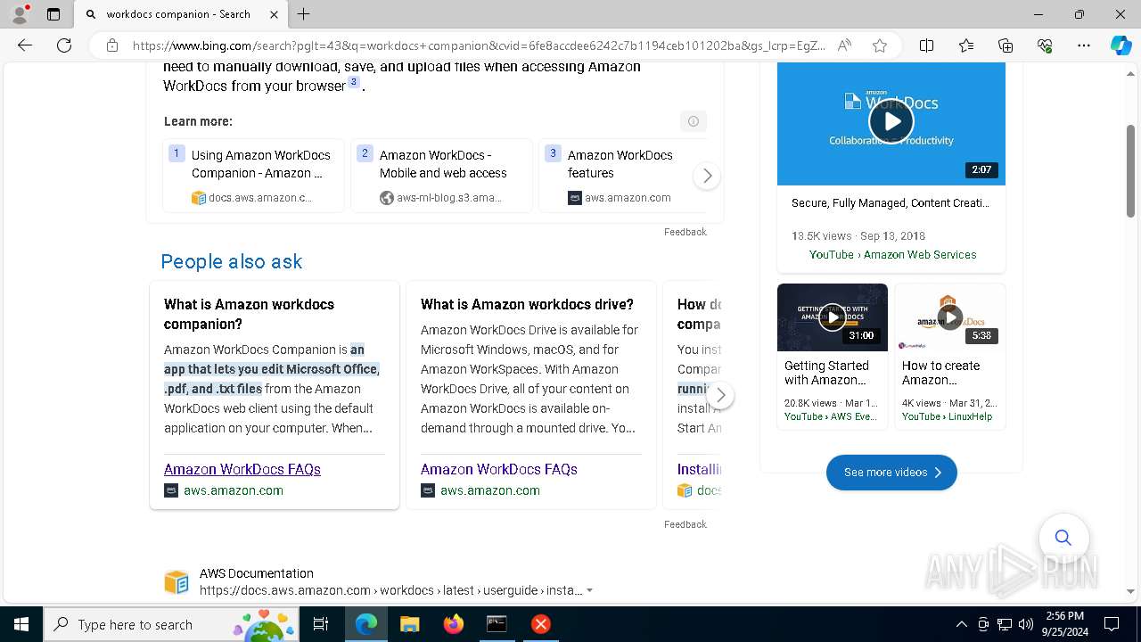Expand What is Amazon workdocs drive question
The height and width of the screenshot is (642, 1141).
point(527,304)
